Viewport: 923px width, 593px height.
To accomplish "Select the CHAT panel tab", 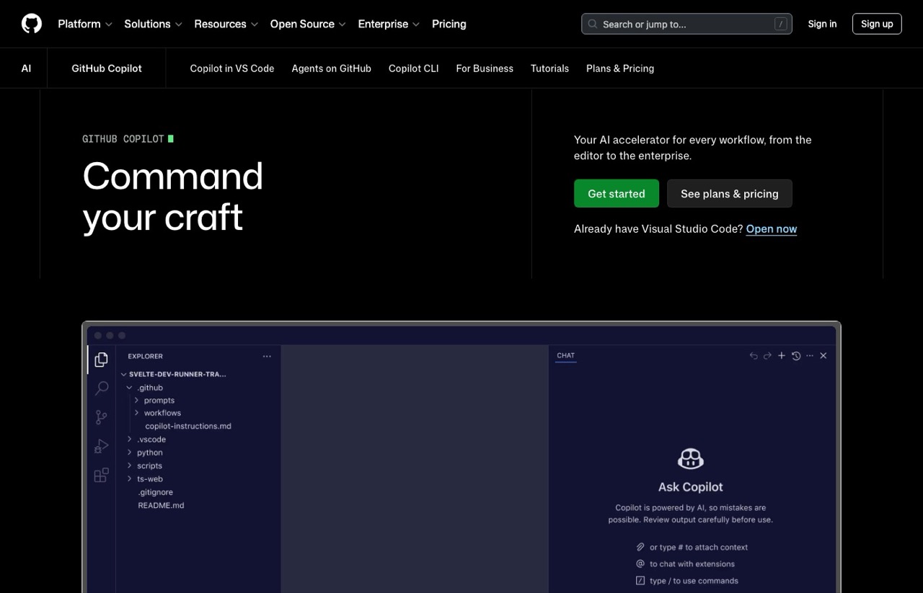I will coord(566,356).
